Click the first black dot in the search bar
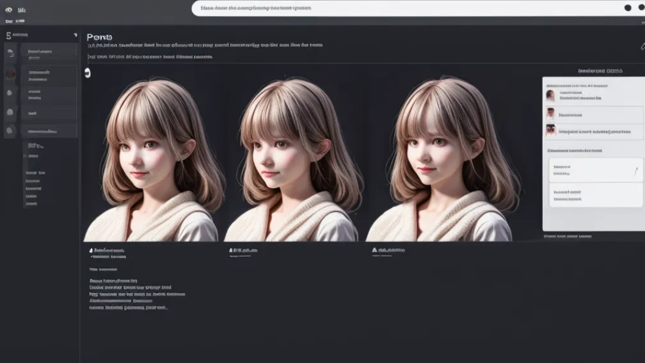This screenshot has height=363, width=645. (x=628, y=8)
